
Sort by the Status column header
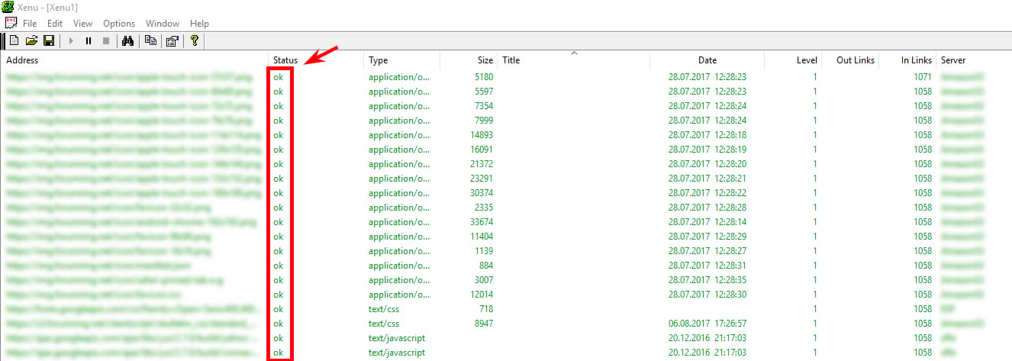(x=316, y=60)
